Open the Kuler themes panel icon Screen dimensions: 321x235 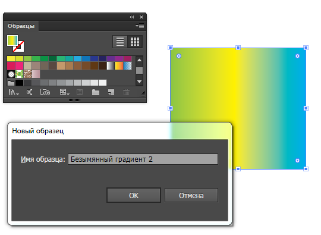coord(30,92)
